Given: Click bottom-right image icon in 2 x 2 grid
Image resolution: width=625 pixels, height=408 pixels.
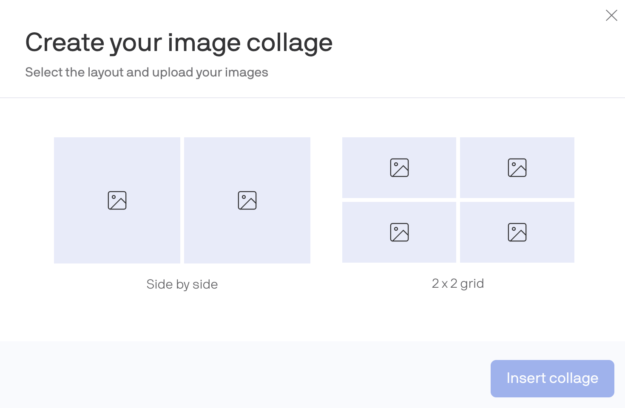Looking at the screenshot, I should [x=517, y=232].
